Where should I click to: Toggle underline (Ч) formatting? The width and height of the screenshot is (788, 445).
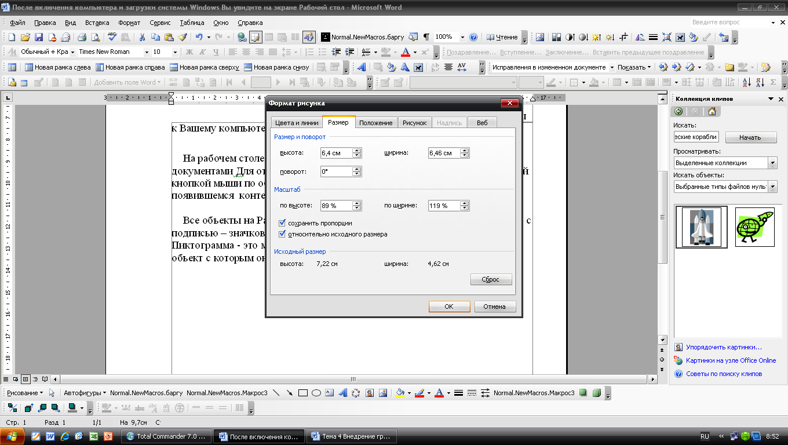[216, 52]
